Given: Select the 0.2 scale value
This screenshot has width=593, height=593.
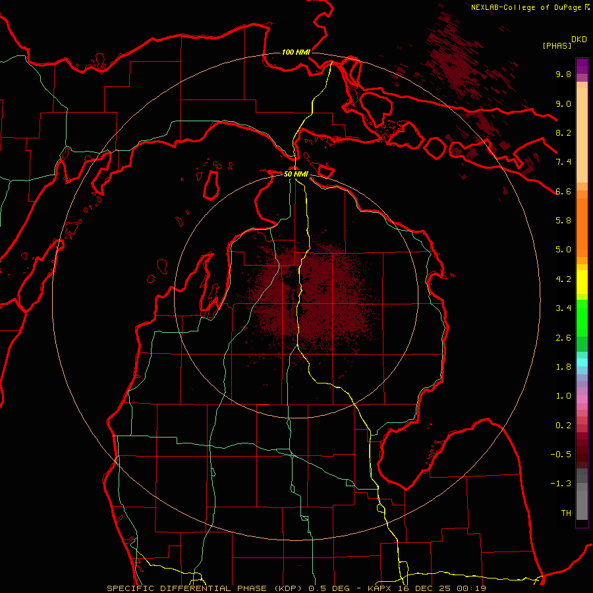Looking at the screenshot, I should click(563, 426).
